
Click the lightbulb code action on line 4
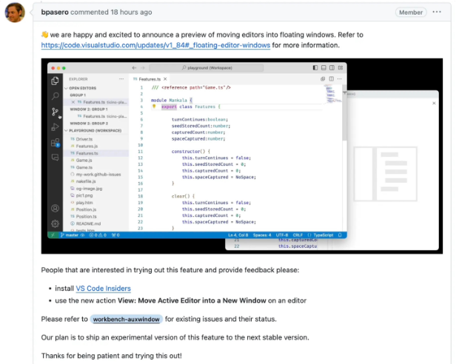[154, 107]
